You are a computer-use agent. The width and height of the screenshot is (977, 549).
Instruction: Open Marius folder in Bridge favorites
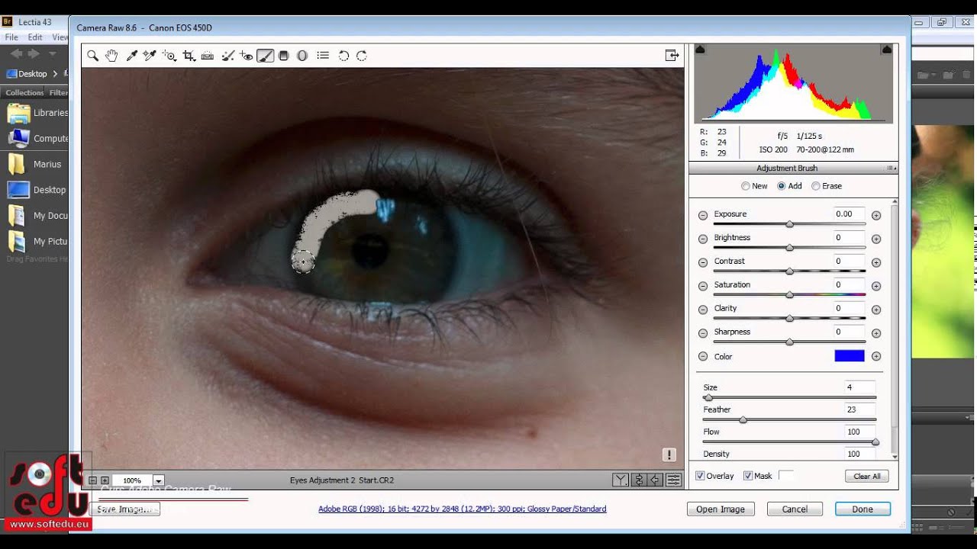pos(35,164)
